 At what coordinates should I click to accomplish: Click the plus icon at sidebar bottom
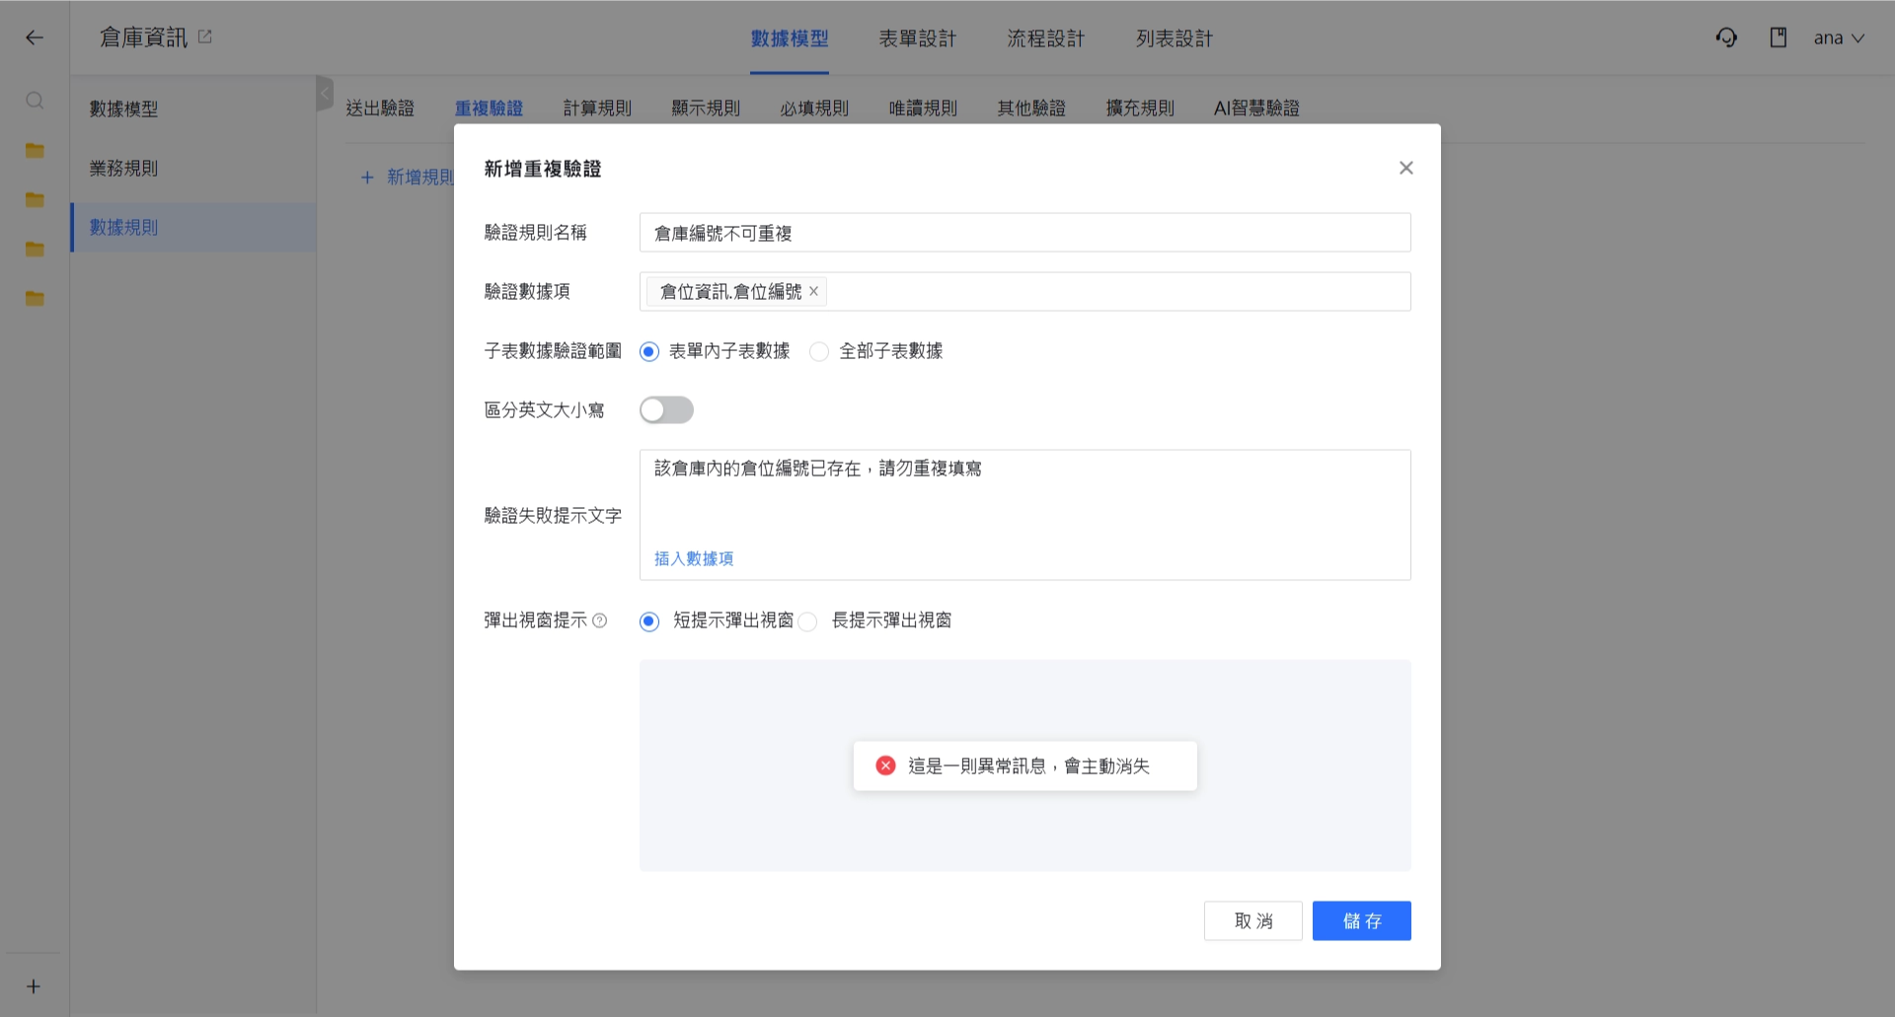(34, 986)
